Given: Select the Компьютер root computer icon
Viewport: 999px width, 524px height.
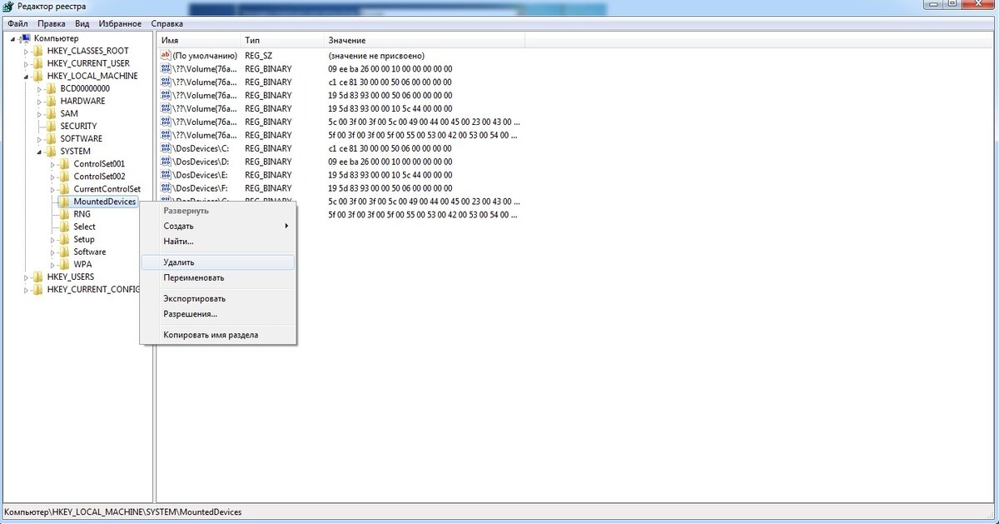Looking at the screenshot, I should 25,38.
